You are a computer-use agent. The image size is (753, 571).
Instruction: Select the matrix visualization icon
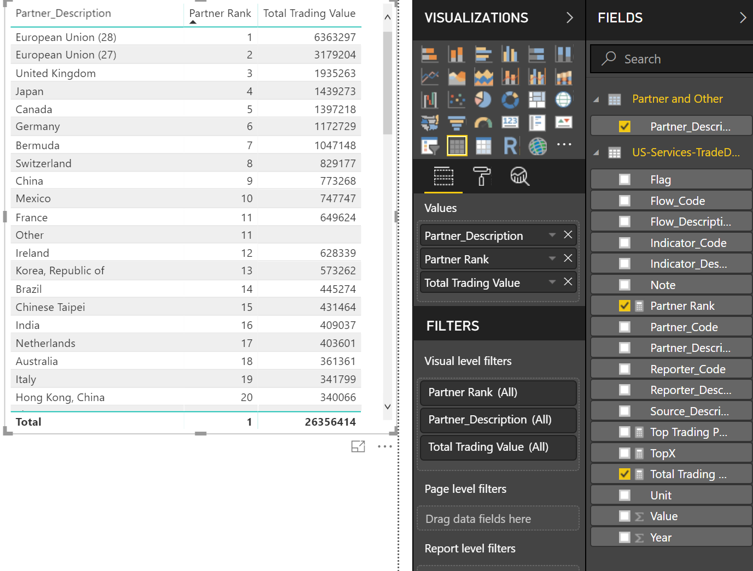click(483, 146)
